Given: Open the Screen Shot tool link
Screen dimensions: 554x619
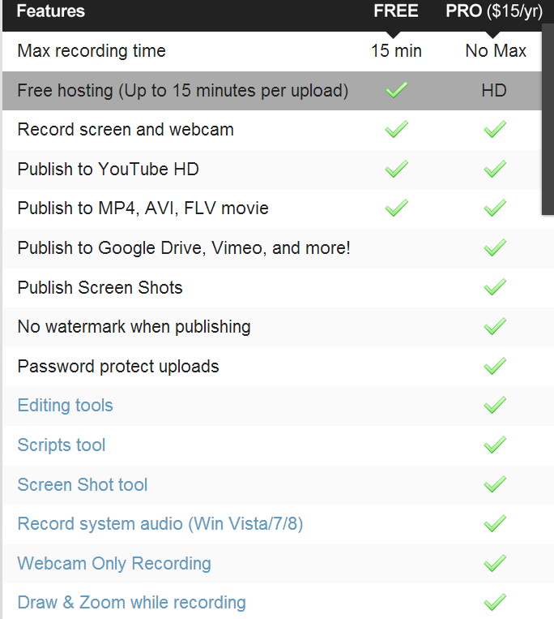Looking at the screenshot, I should point(83,484).
